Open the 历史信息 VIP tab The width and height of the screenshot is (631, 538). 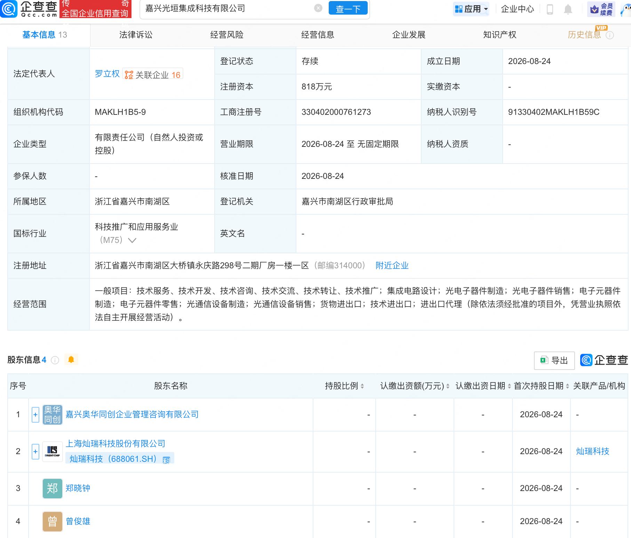click(x=584, y=34)
